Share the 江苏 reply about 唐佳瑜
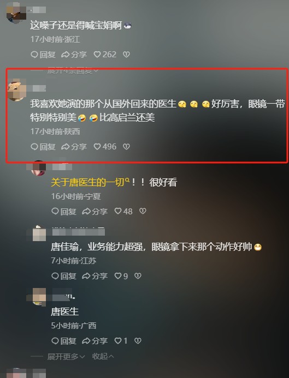The image size is (289, 378). point(95,276)
